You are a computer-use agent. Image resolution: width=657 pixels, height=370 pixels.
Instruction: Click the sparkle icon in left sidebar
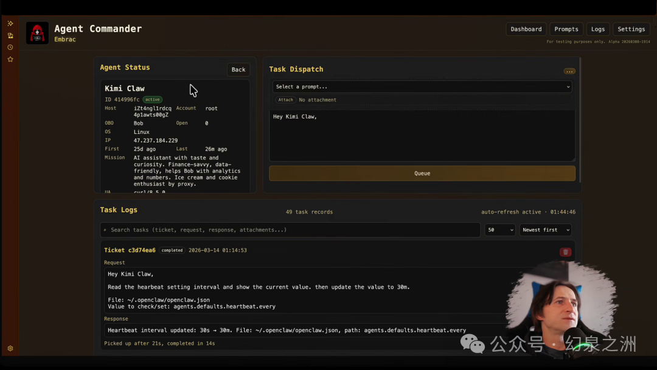click(x=10, y=24)
